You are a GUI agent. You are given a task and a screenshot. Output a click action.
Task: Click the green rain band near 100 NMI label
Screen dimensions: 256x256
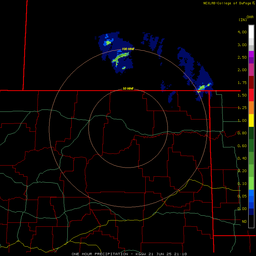tap(121, 57)
